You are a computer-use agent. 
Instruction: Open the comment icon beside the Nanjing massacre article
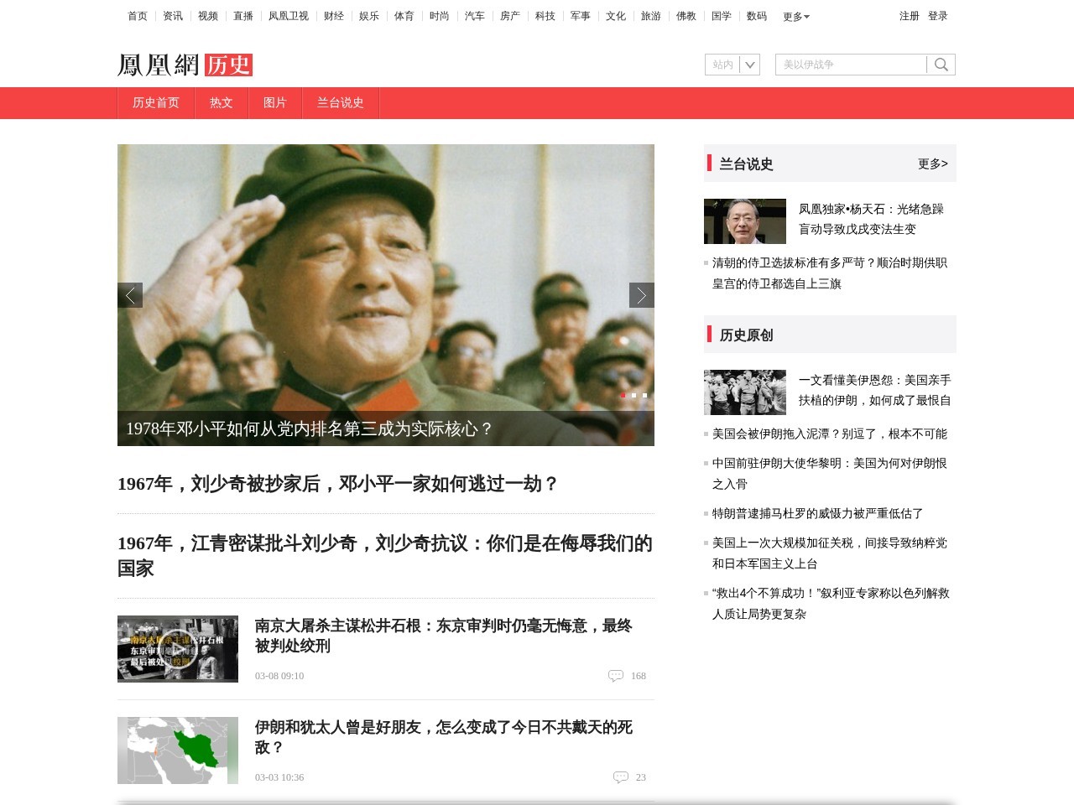(x=618, y=674)
